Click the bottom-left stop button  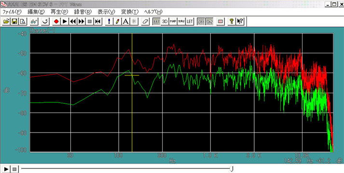14,169
